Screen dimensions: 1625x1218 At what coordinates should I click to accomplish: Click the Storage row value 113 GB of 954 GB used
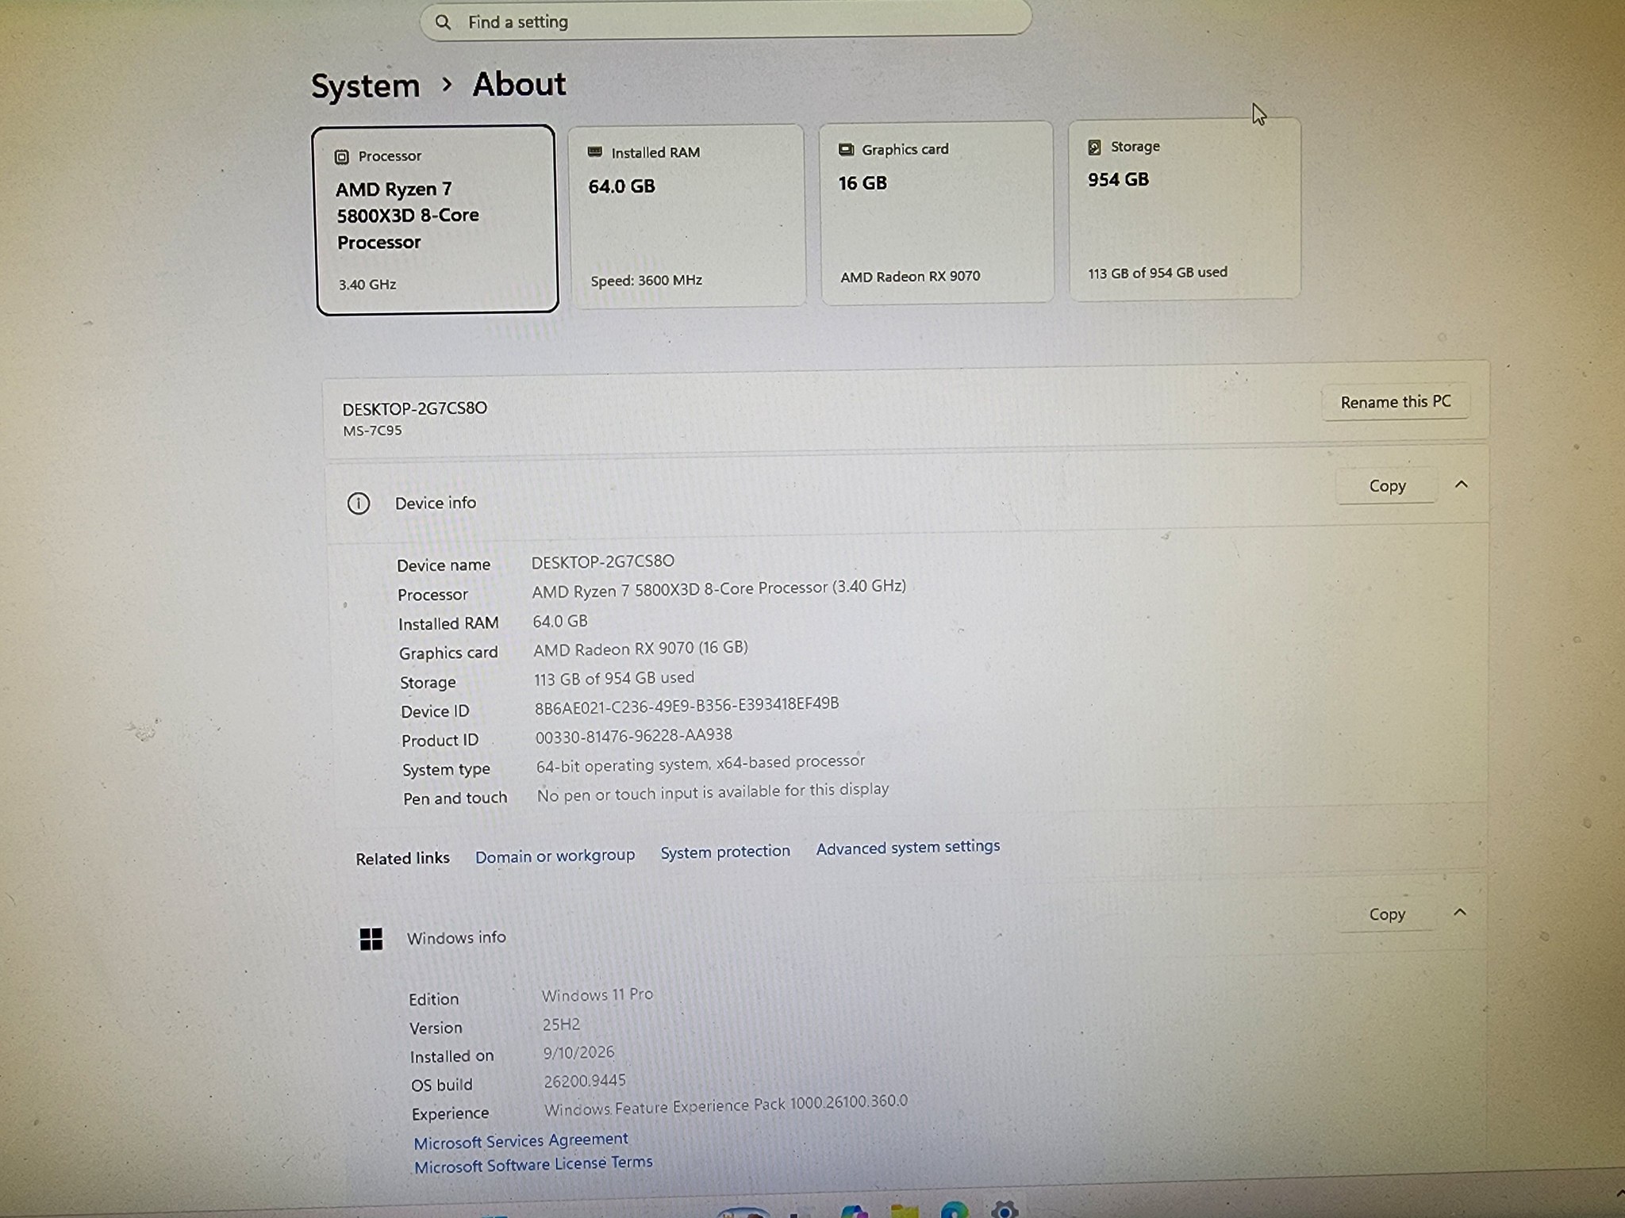pyautogui.click(x=614, y=678)
